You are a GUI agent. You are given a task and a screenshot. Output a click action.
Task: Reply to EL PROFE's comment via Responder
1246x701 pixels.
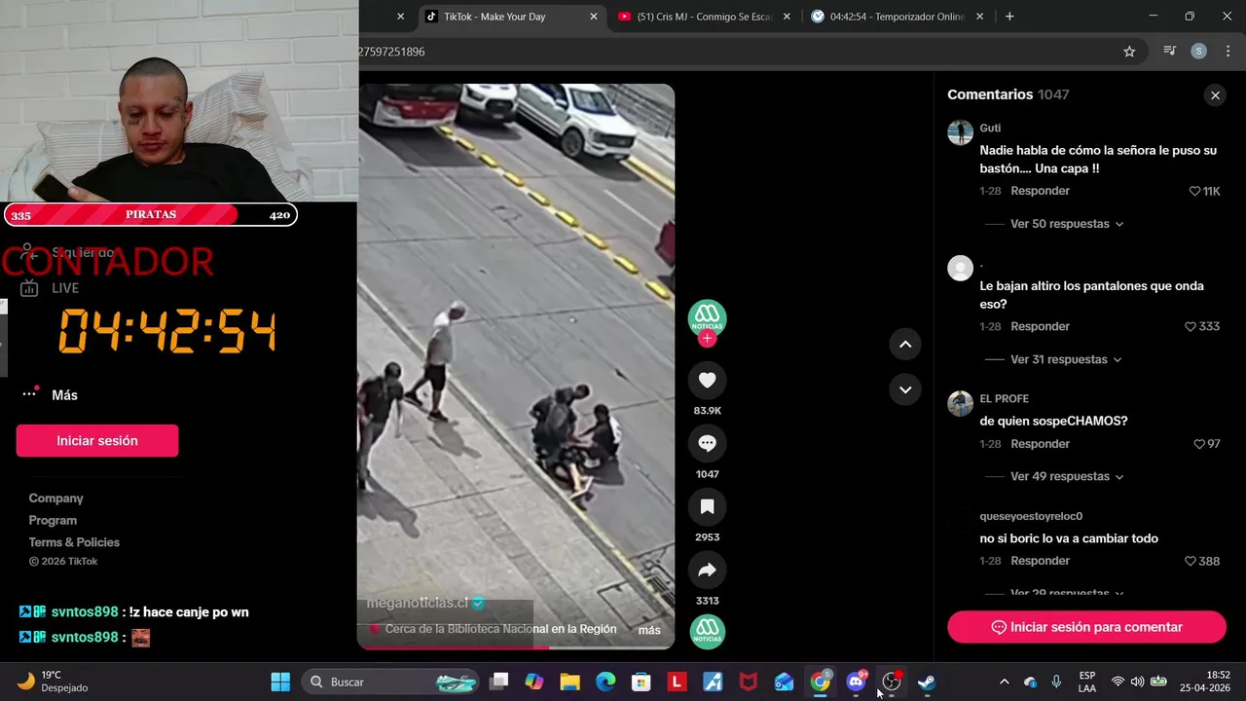[1040, 444]
